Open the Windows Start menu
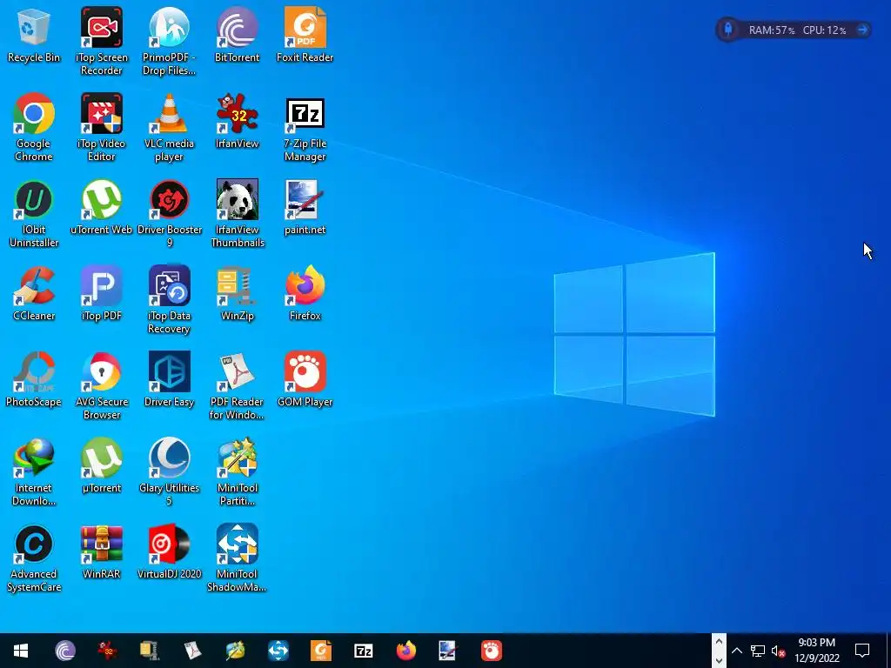 pos(21,651)
